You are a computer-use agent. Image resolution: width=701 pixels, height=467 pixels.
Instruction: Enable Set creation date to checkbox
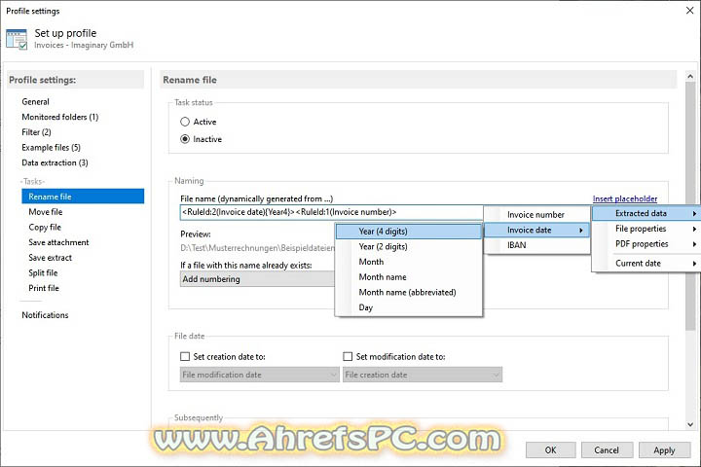pyautogui.click(x=185, y=357)
